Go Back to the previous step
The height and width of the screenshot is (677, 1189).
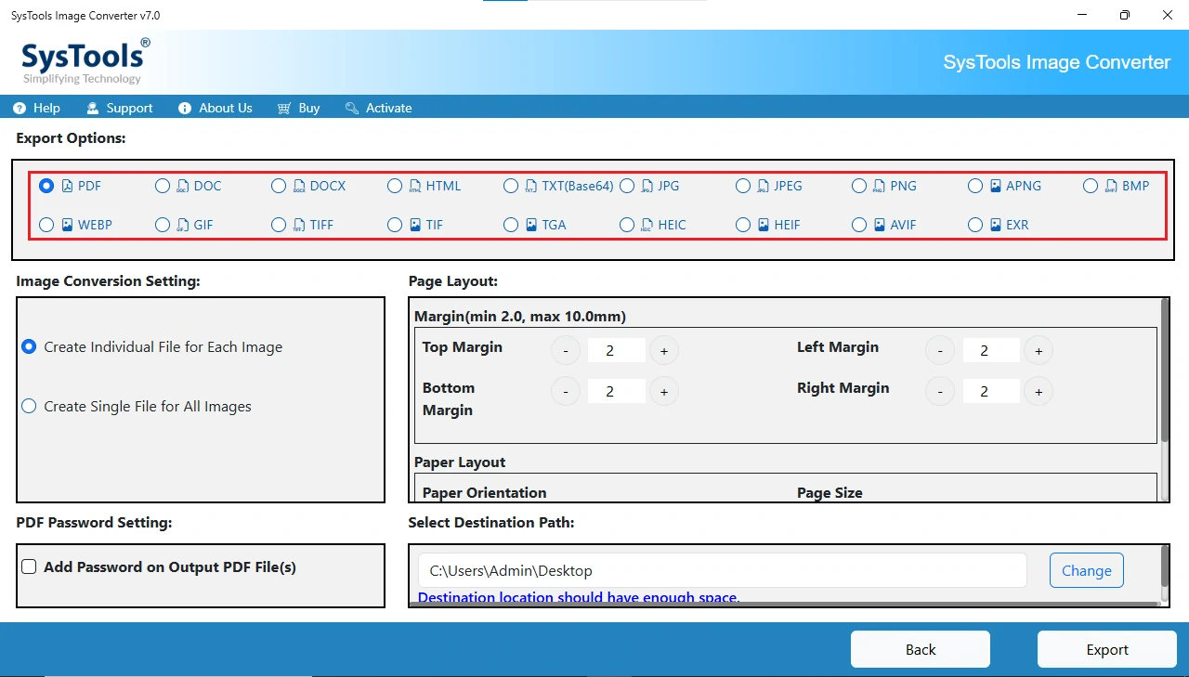pos(921,649)
